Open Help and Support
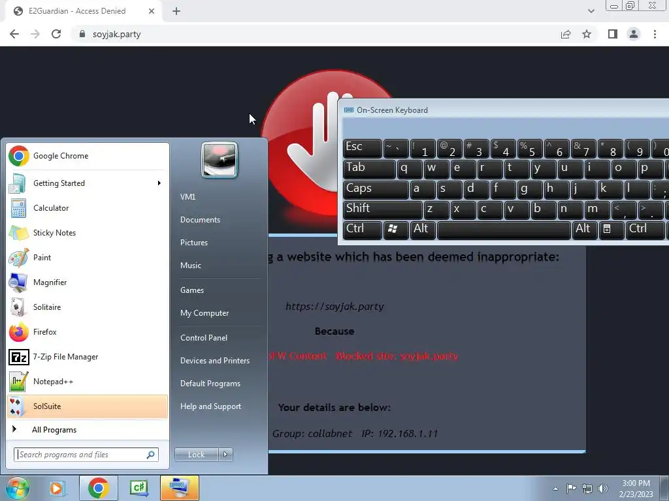 point(210,406)
